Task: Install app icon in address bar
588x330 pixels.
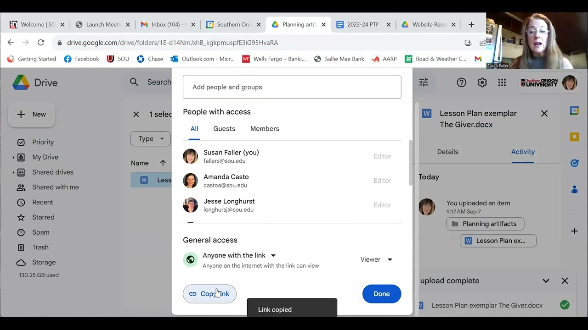Action: tap(468, 43)
